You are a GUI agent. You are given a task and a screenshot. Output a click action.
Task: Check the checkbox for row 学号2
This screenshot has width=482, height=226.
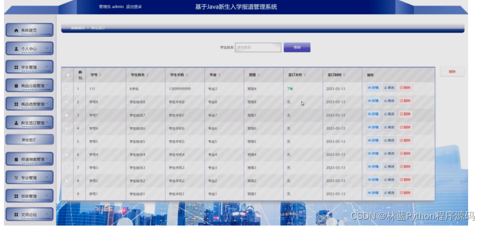point(67,181)
